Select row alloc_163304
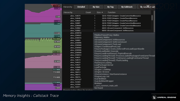The width and height of the screenshot is (180, 101). [x=75, y=85]
